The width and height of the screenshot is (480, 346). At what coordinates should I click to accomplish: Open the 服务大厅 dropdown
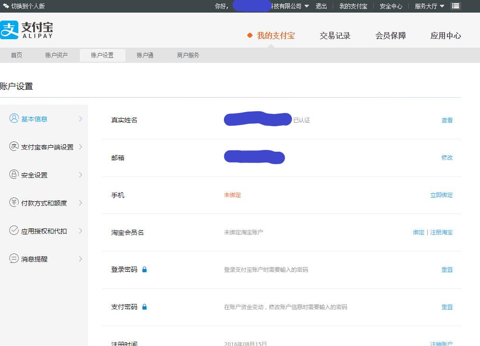(x=428, y=6)
